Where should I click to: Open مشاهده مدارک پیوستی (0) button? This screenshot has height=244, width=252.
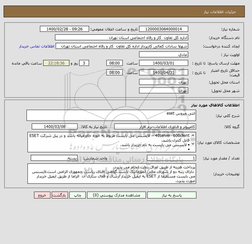(x=117, y=195)
